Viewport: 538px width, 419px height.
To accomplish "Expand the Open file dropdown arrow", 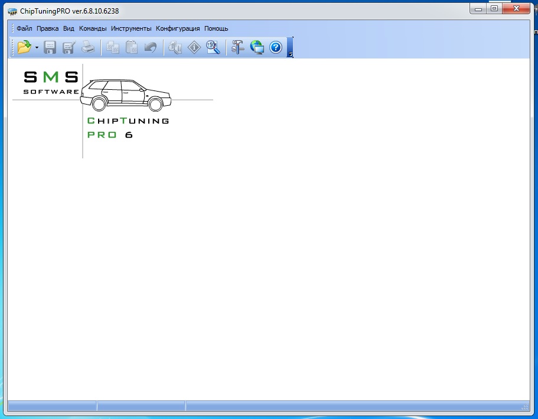I will click(x=37, y=47).
